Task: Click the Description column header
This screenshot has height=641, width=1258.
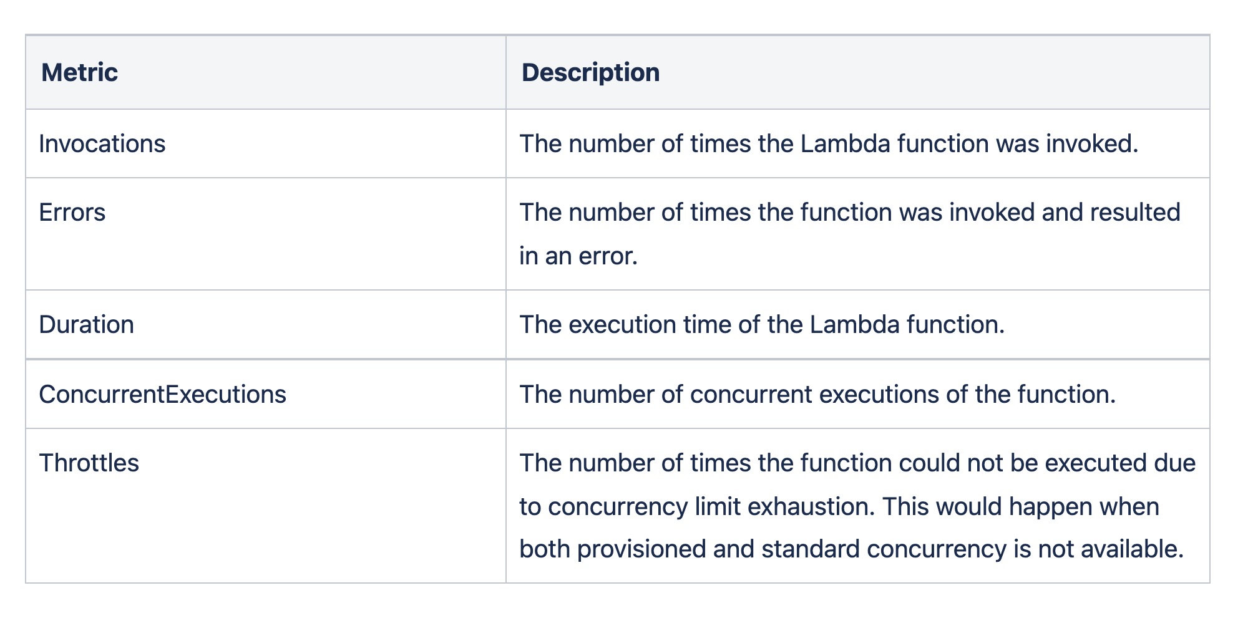Action: coord(590,73)
